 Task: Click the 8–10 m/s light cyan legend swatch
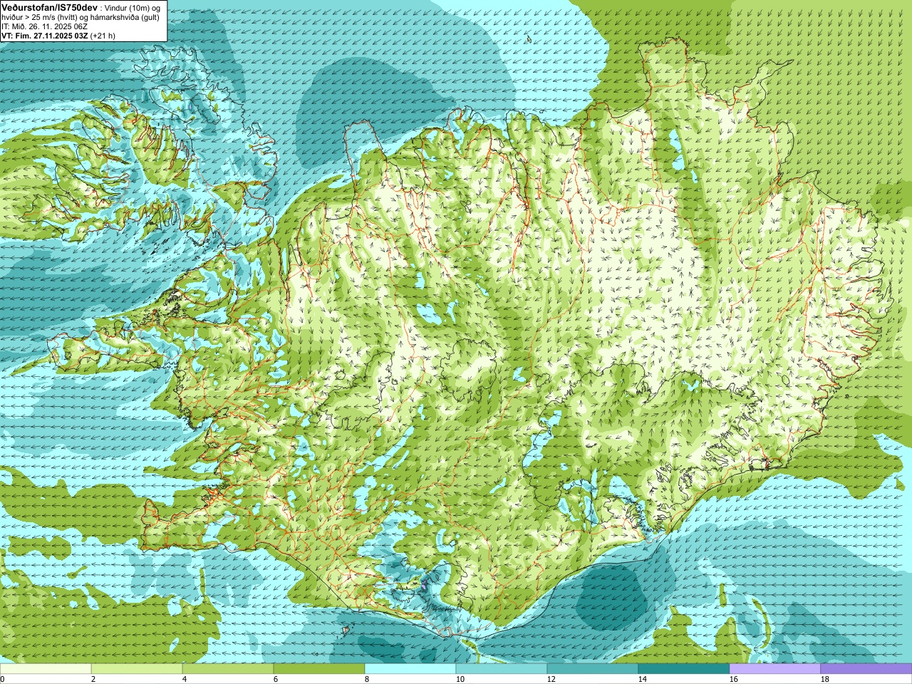410,669
